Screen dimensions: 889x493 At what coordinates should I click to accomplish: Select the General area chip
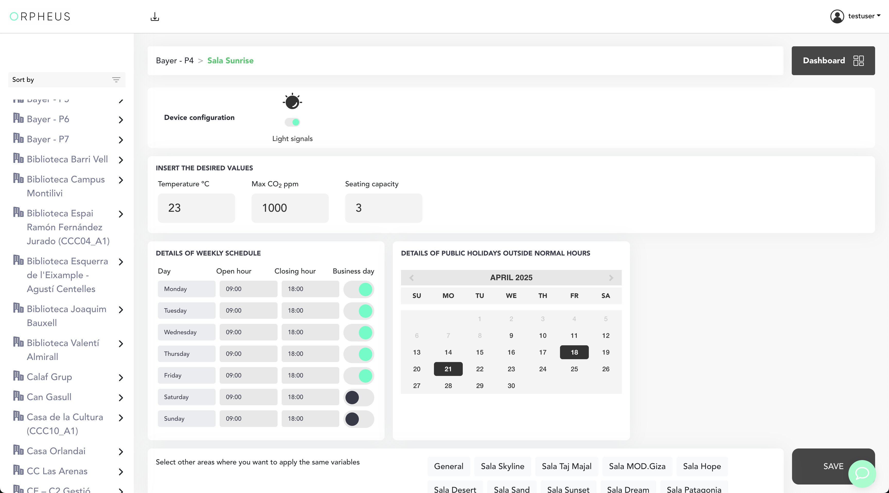pos(449,466)
